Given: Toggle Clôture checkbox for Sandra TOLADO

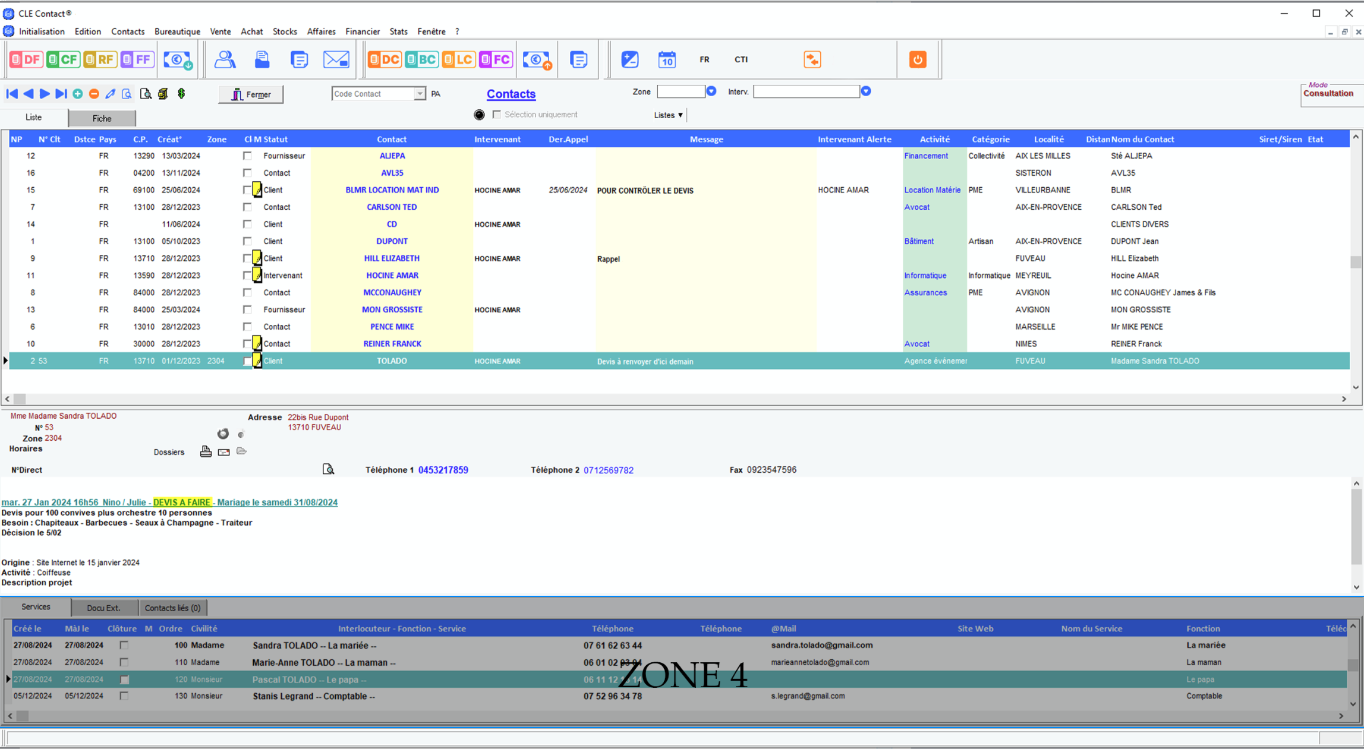Looking at the screenshot, I should tap(124, 645).
